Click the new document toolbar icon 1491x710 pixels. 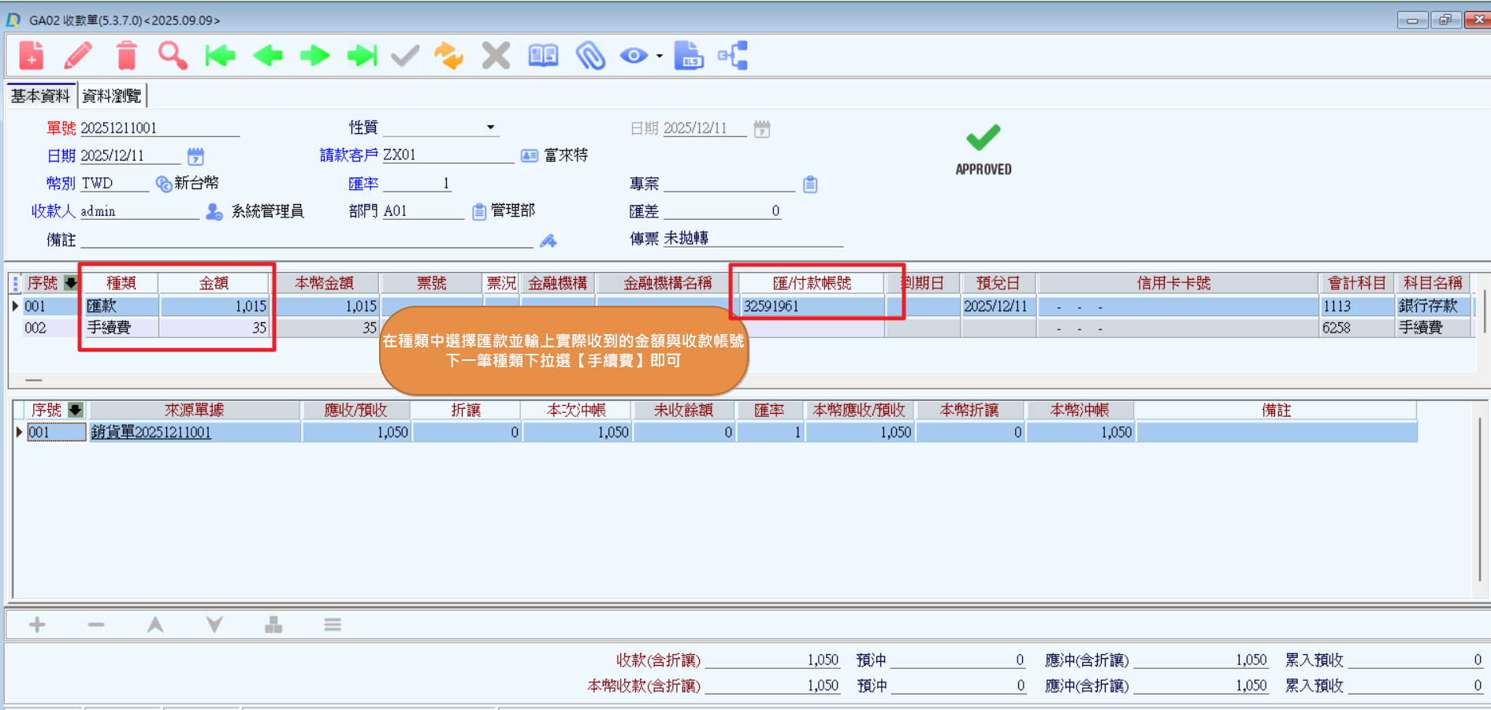coord(32,56)
